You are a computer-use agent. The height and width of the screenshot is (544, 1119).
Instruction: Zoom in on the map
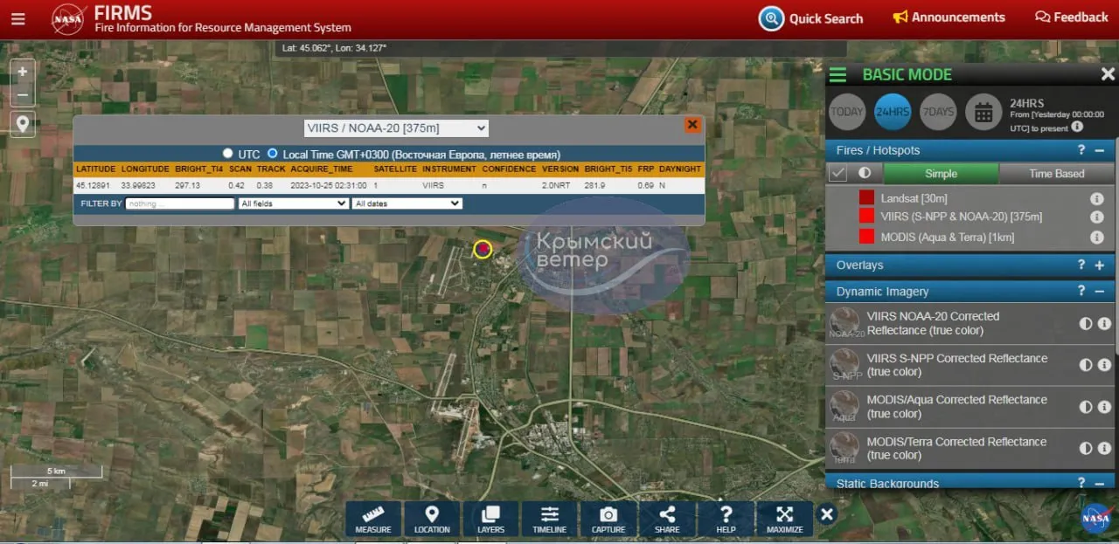click(x=23, y=72)
